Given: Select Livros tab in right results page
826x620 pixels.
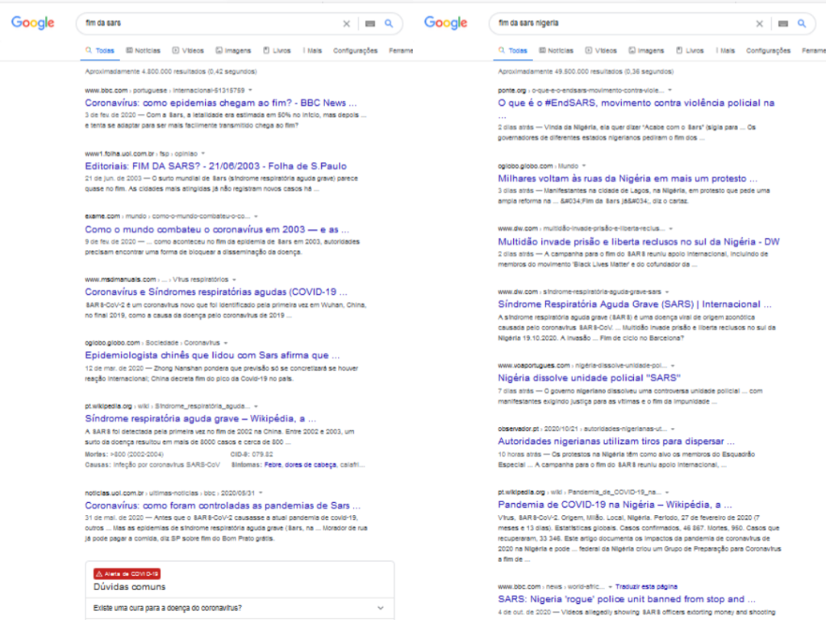Looking at the screenshot, I should 690,51.
